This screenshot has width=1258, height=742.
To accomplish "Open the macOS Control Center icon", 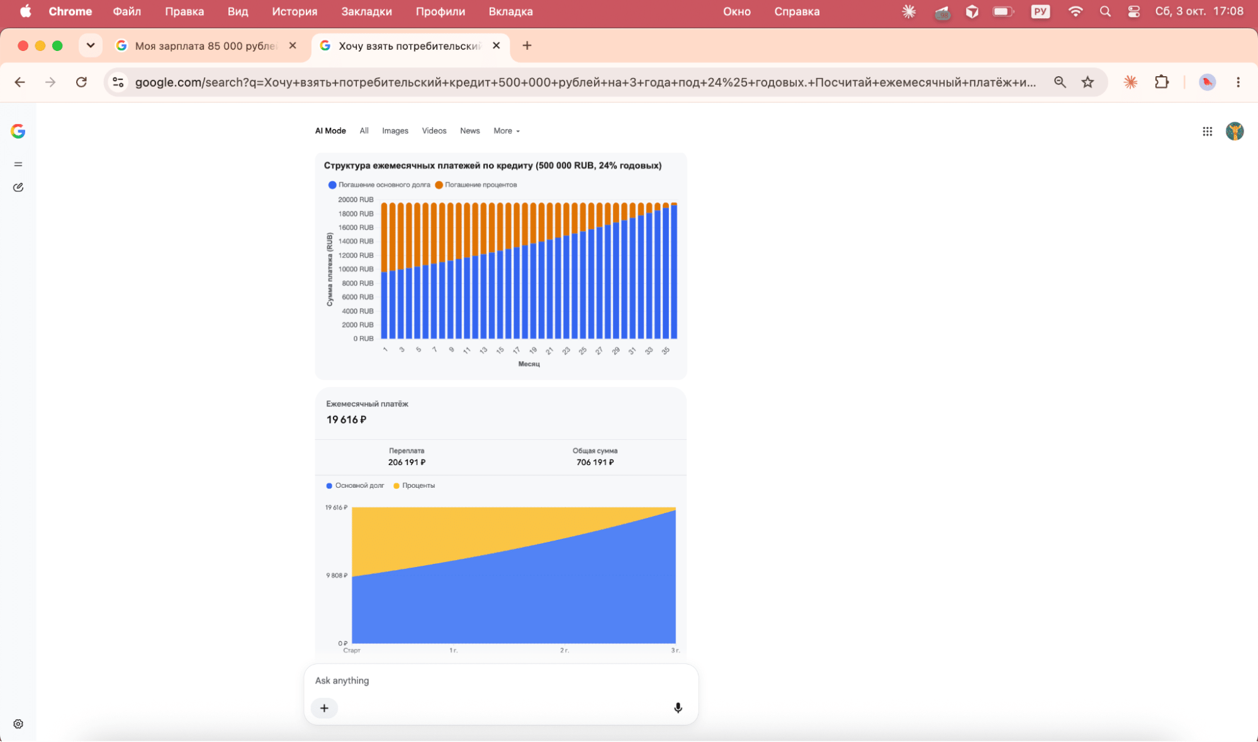I will [x=1133, y=11].
